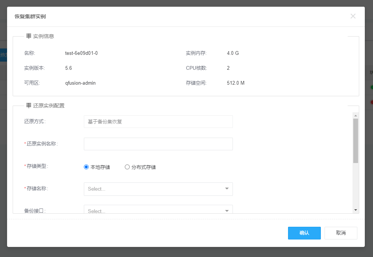
Task: Click the 实例信息 section icon
Action: click(x=29, y=36)
